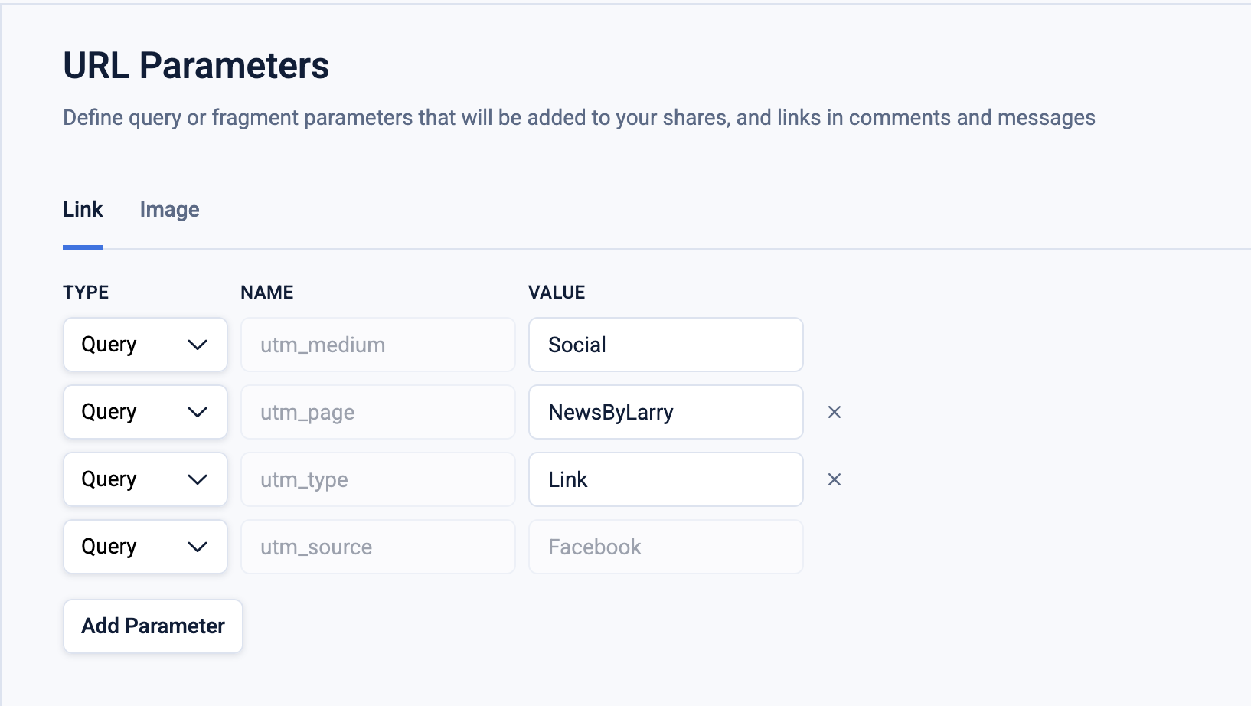Click the Add Parameter button

[153, 626]
